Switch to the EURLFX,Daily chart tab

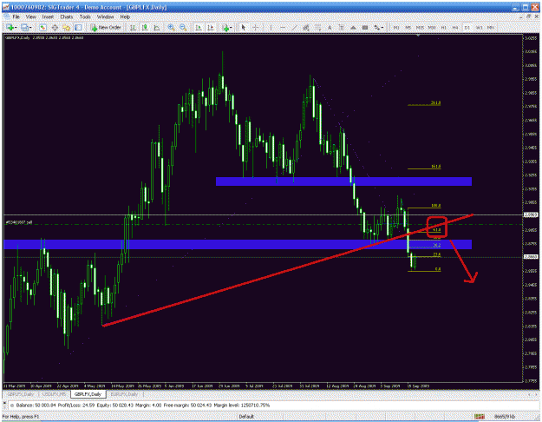coord(125,394)
